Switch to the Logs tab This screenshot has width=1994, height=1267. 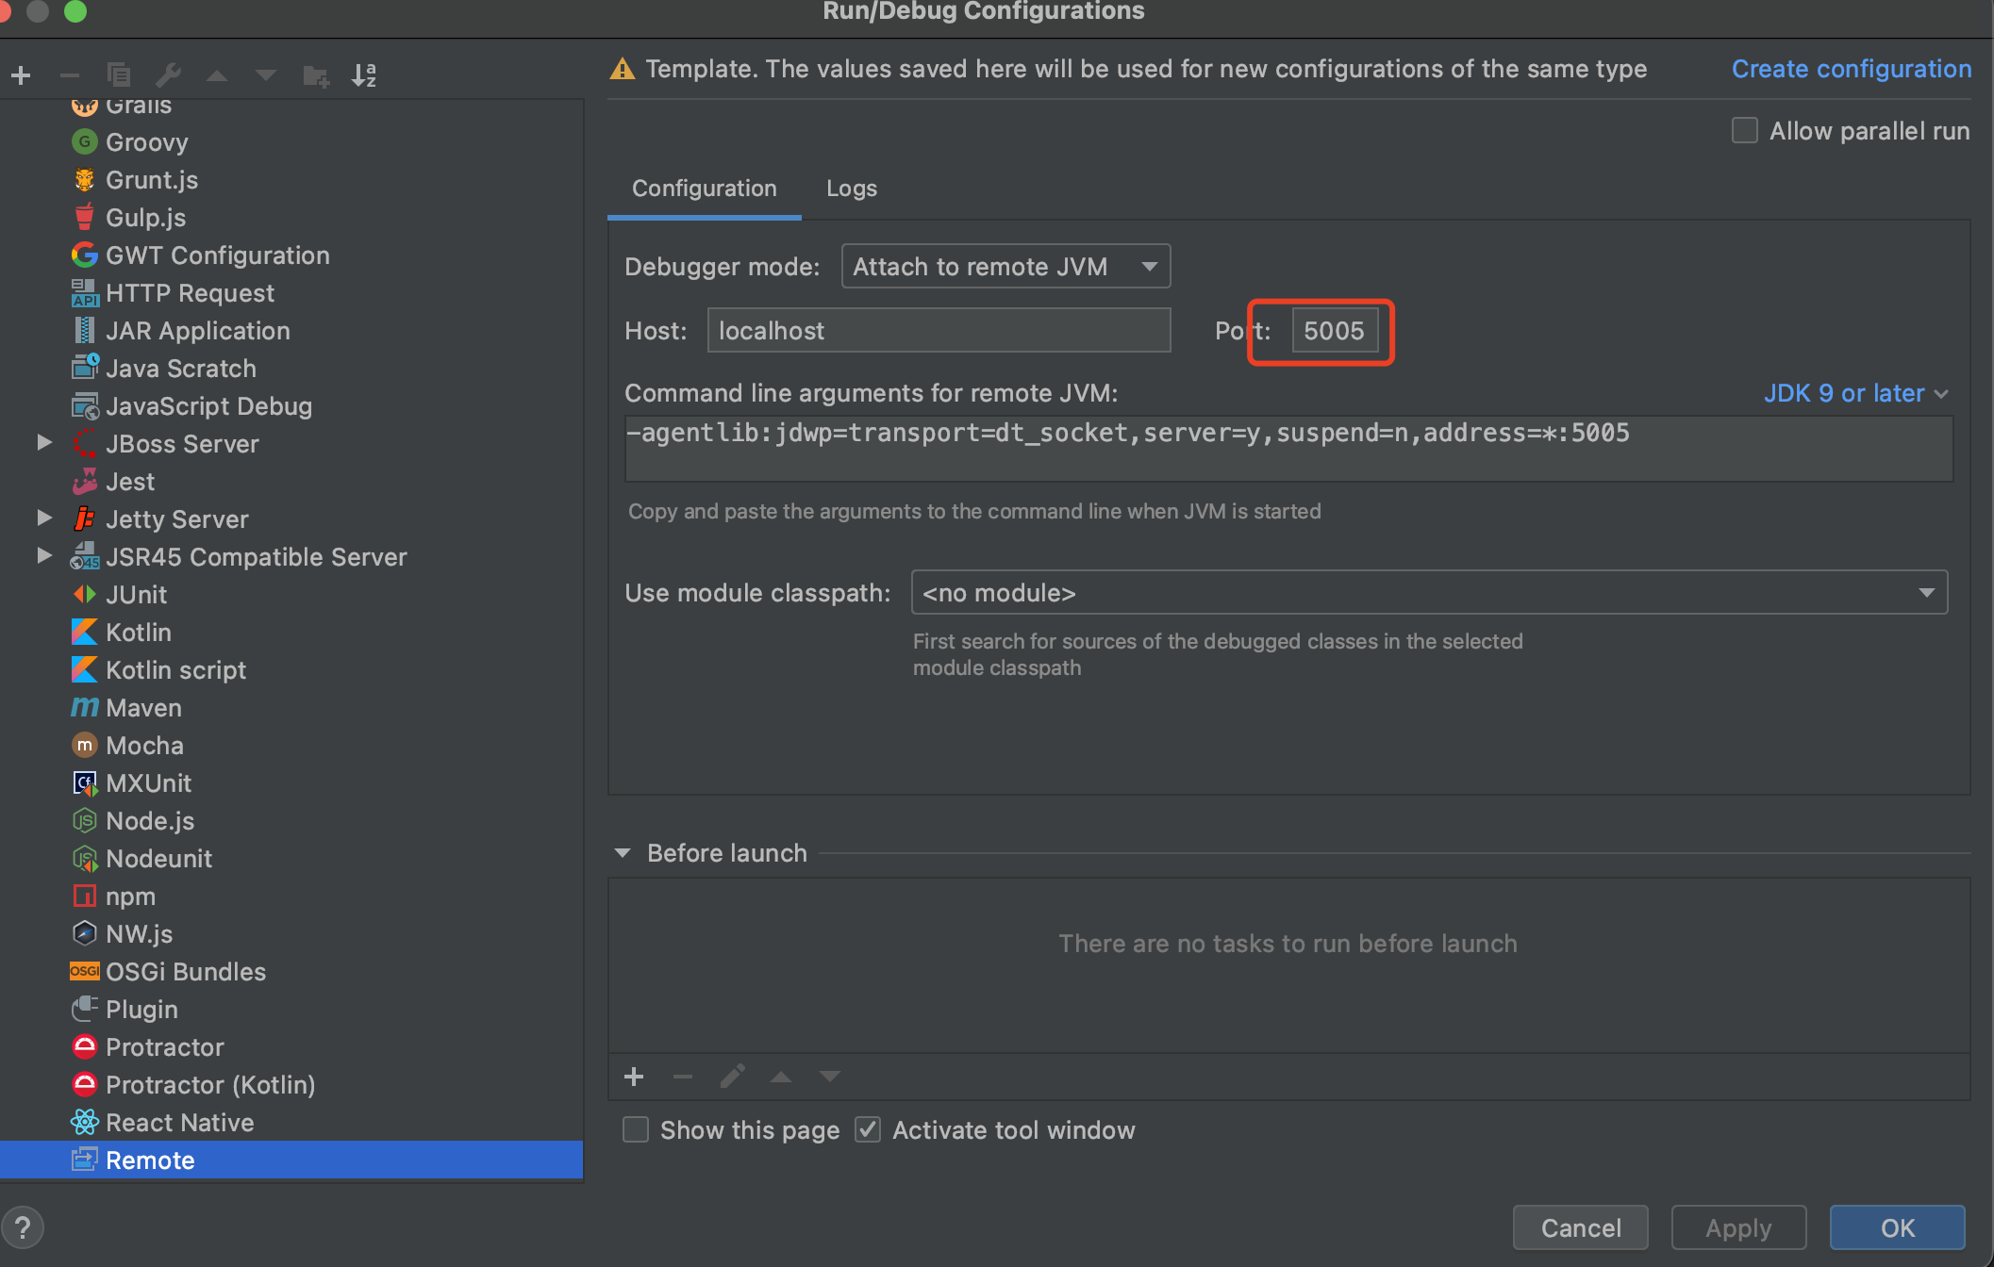point(852,189)
